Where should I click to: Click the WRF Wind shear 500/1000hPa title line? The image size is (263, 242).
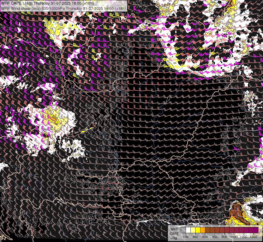63,8
